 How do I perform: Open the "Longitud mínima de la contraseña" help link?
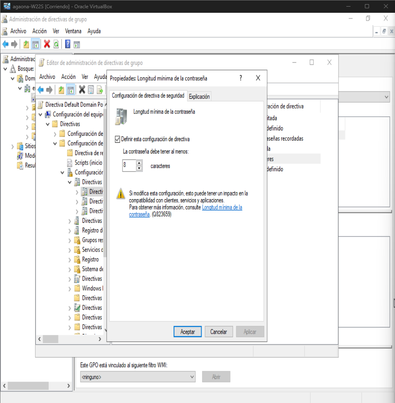coord(222,207)
